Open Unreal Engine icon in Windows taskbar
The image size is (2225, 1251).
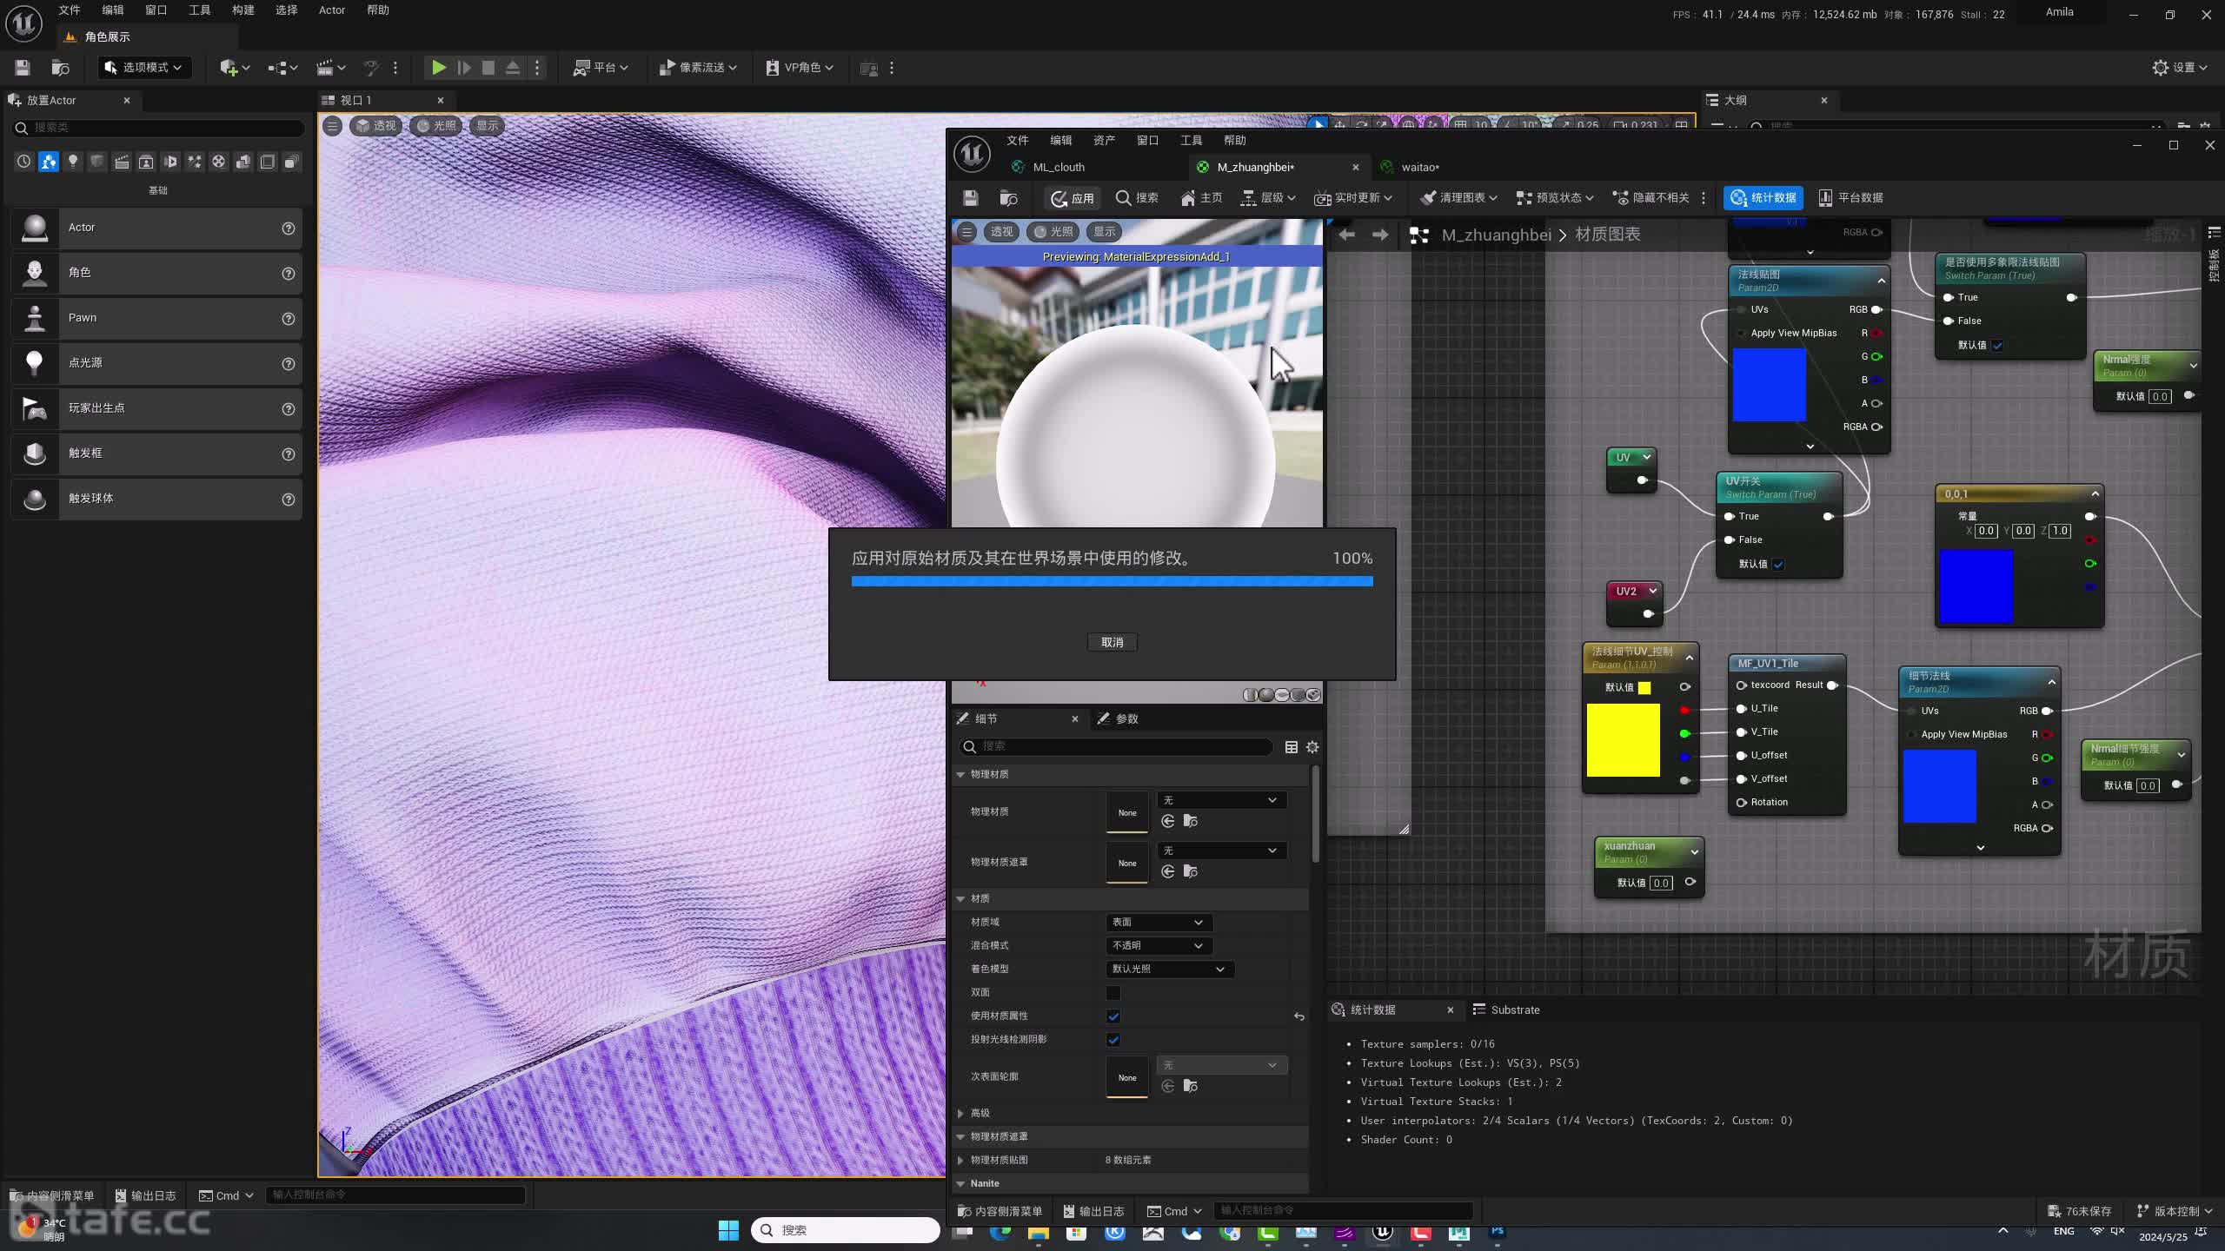[1383, 1232]
